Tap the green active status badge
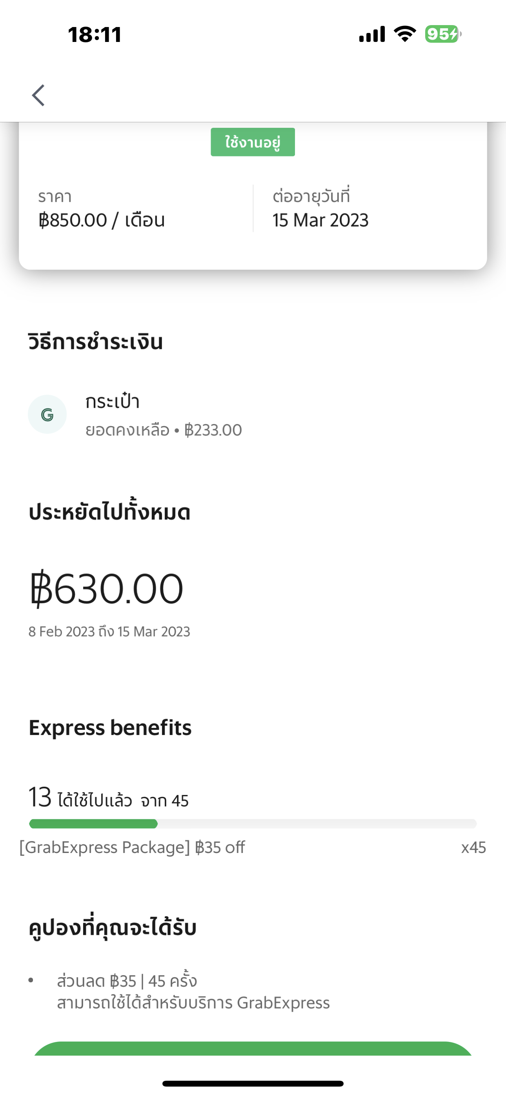The width and height of the screenshot is (506, 1096). coord(253,142)
